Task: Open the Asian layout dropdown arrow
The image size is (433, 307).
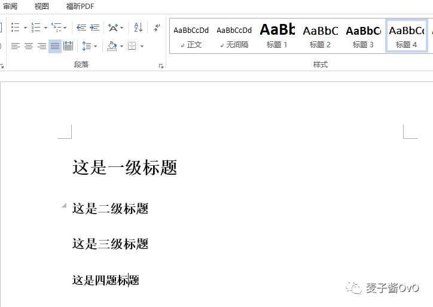Action: 122,28
